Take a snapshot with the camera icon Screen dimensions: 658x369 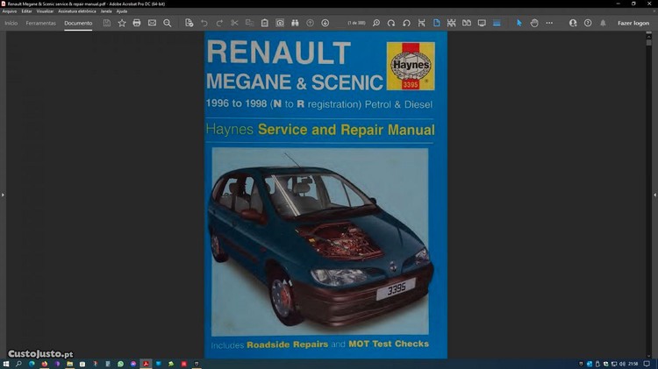280,23
